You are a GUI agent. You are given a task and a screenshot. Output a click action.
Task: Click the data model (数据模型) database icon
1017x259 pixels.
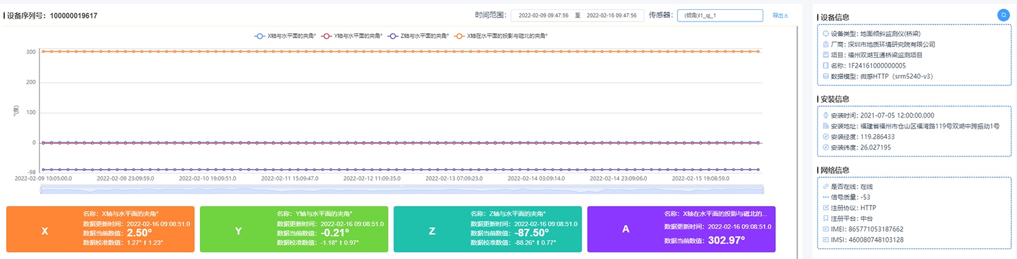826,76
